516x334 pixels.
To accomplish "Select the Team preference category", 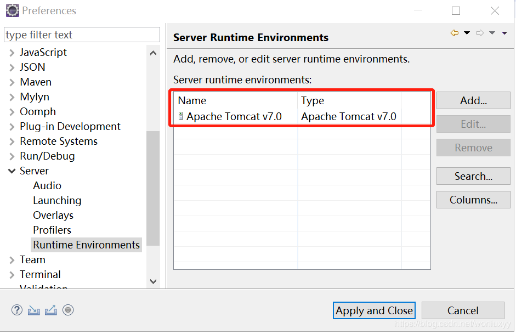I will (32, 259).
